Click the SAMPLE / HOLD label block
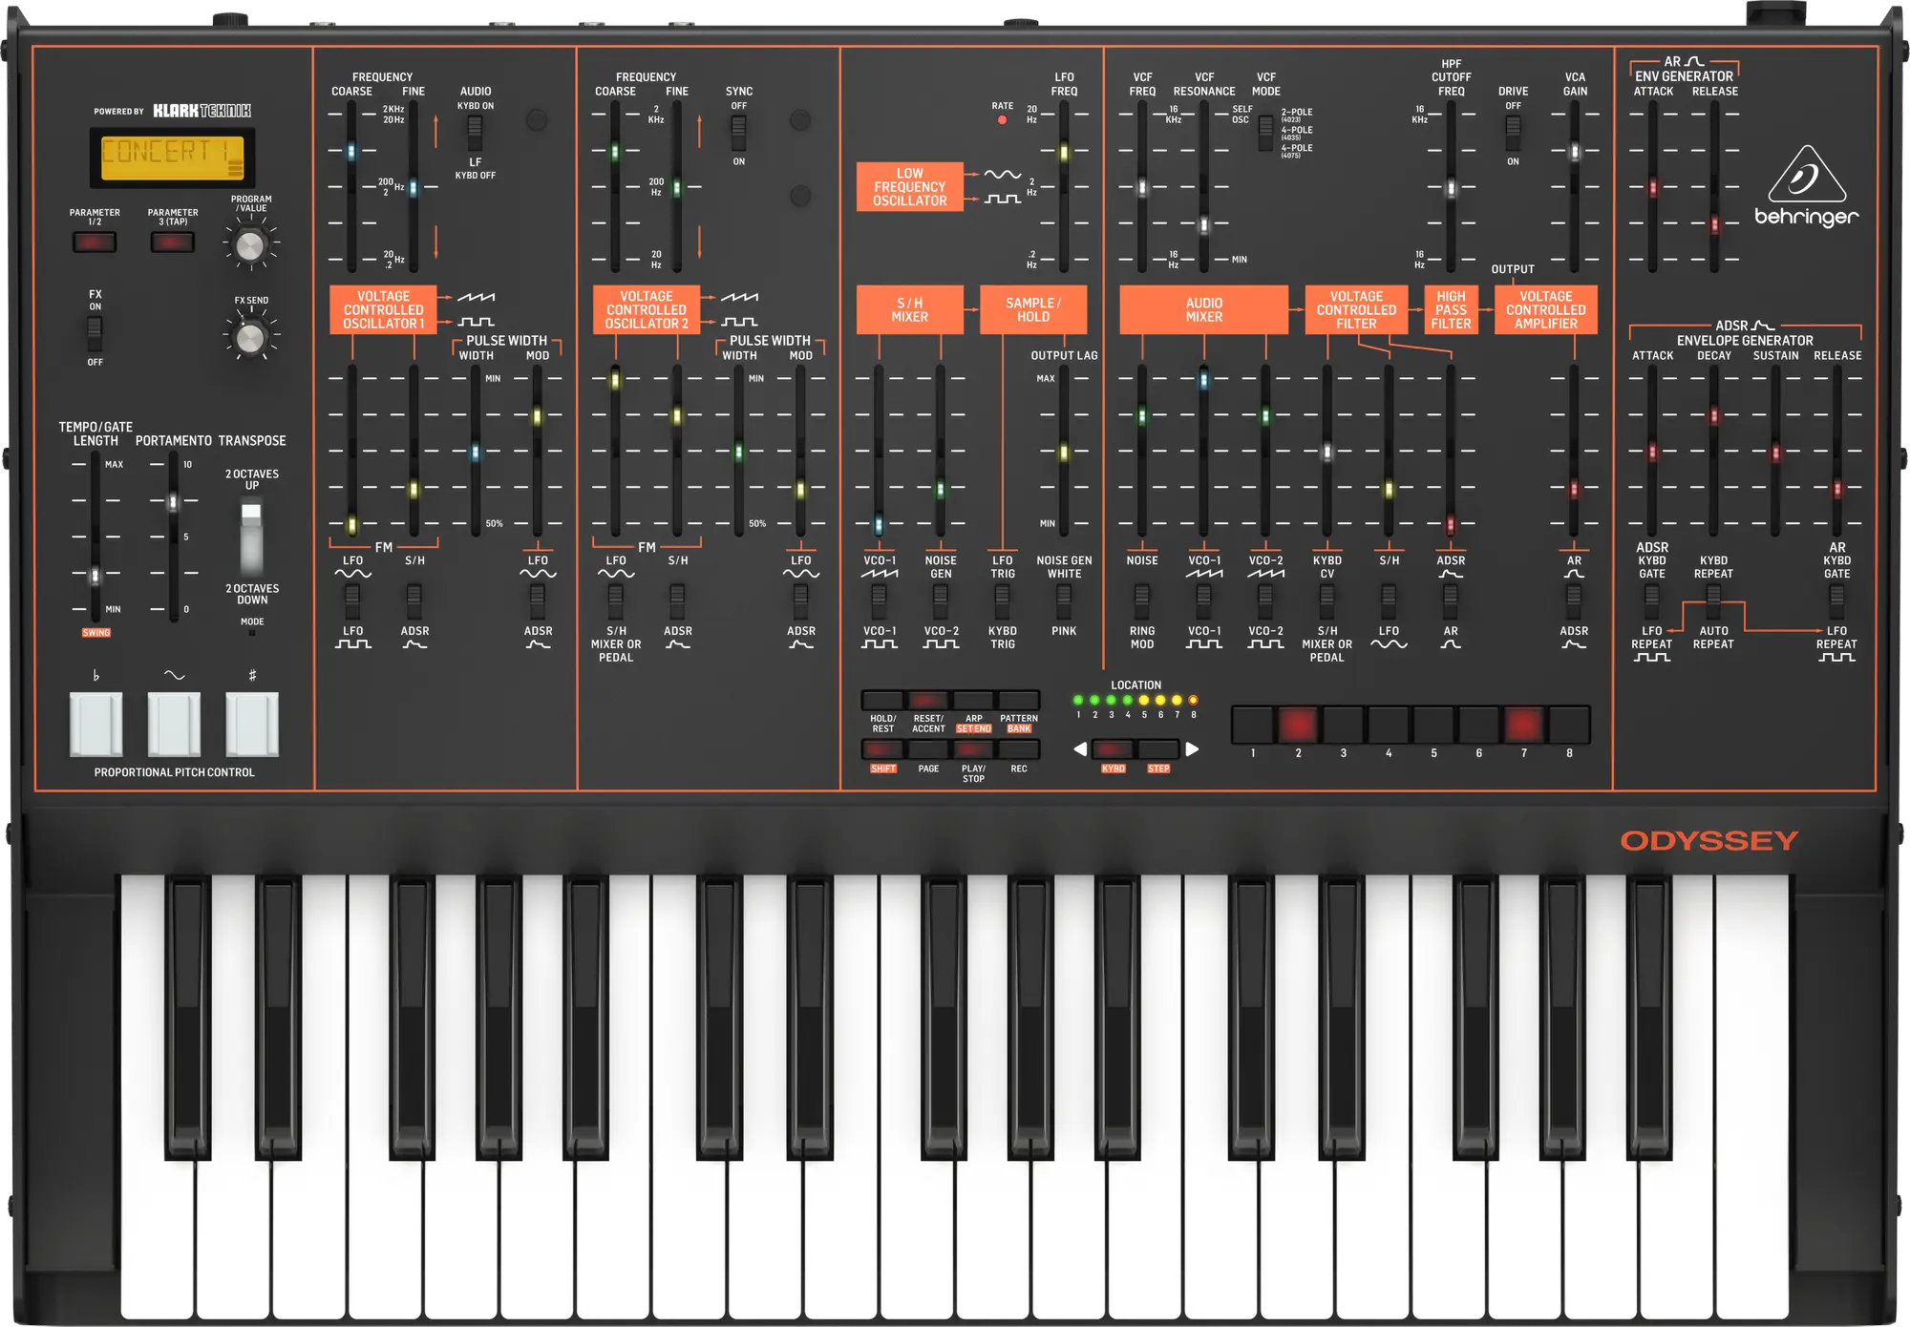 point(1033,309)
